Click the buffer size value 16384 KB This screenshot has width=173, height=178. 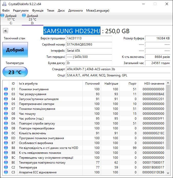tap(158, 38)
